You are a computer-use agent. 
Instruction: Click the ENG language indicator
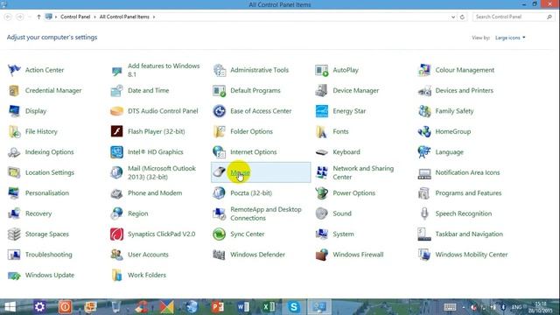click(516, 307)
